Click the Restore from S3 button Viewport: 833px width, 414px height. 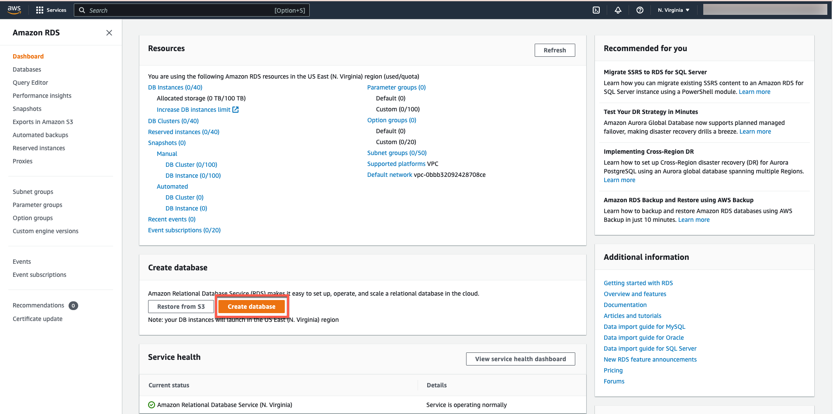tap(181, 307)
